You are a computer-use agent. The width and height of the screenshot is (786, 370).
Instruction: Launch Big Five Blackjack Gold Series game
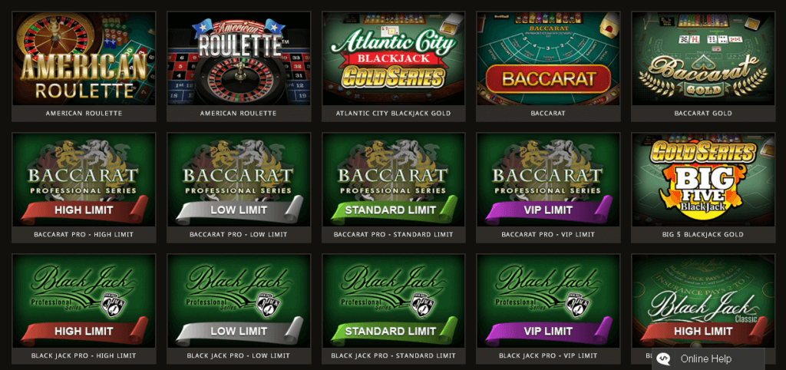703,180
